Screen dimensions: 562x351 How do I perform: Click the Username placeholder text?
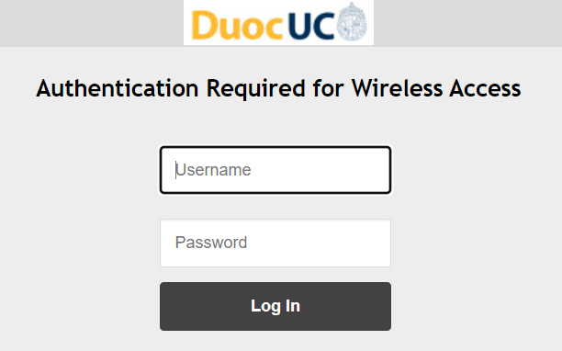pyautogui.click(x=213, y=170)
